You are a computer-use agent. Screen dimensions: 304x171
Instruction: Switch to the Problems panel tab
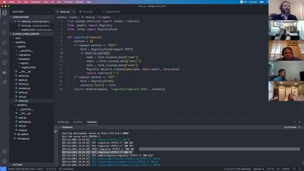coord(63,122)
